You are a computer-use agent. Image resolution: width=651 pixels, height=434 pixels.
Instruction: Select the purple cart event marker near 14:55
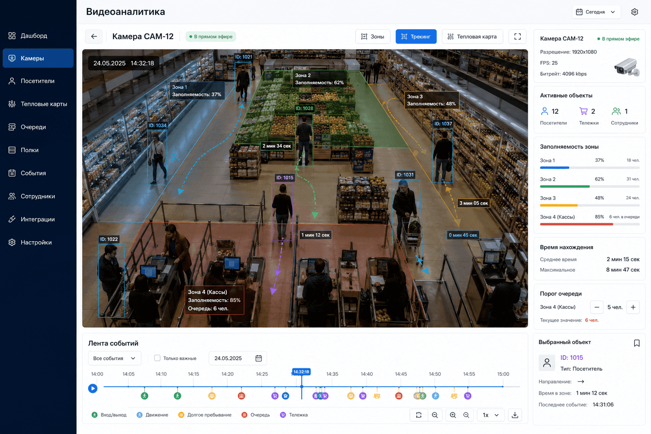[x=468, y=396]
